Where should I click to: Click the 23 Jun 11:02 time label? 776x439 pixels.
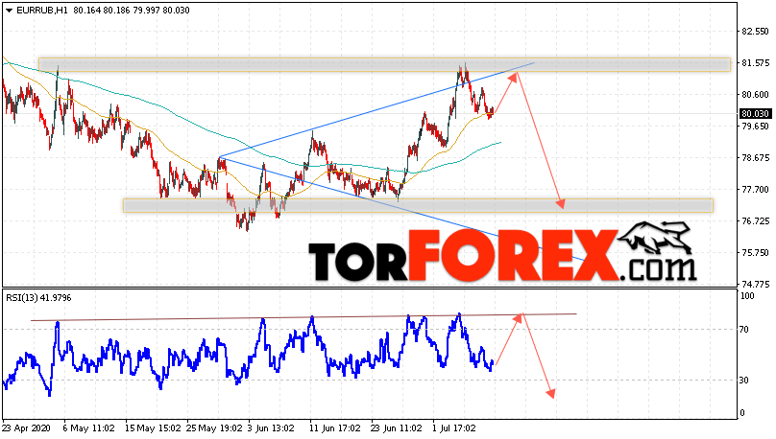(397, 428)
